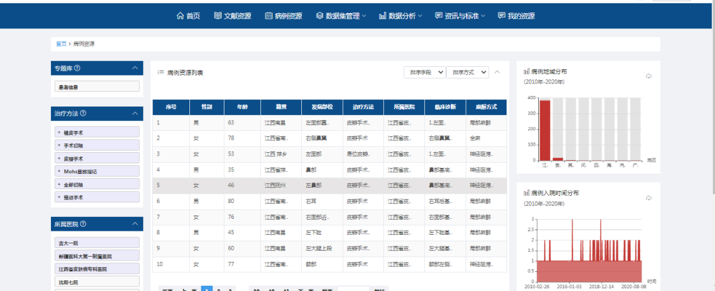Image resolution: width=715 pixels, height=291 pixels.
Task: Click the 首页 breadcrumb link
Action: [x=61, y=44]
